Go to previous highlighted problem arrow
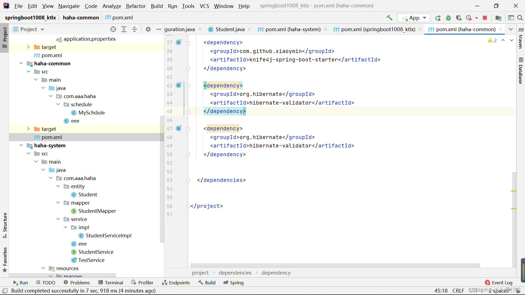Screen dimensions: 525x295 point(503,40)
